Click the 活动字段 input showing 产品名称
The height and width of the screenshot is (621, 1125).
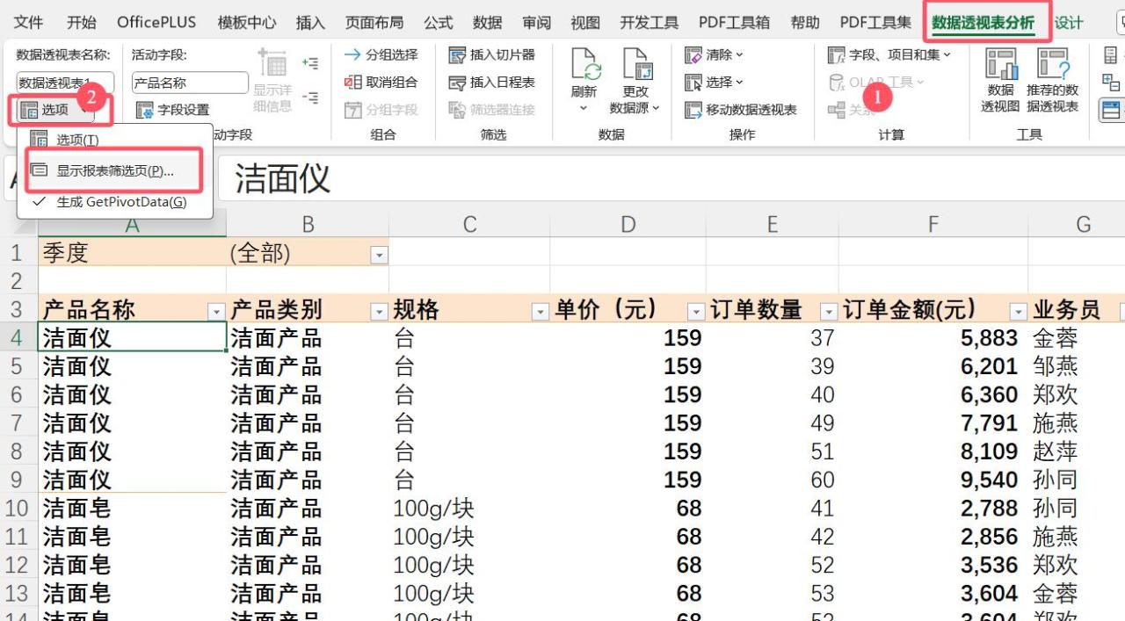coord(190,83)
